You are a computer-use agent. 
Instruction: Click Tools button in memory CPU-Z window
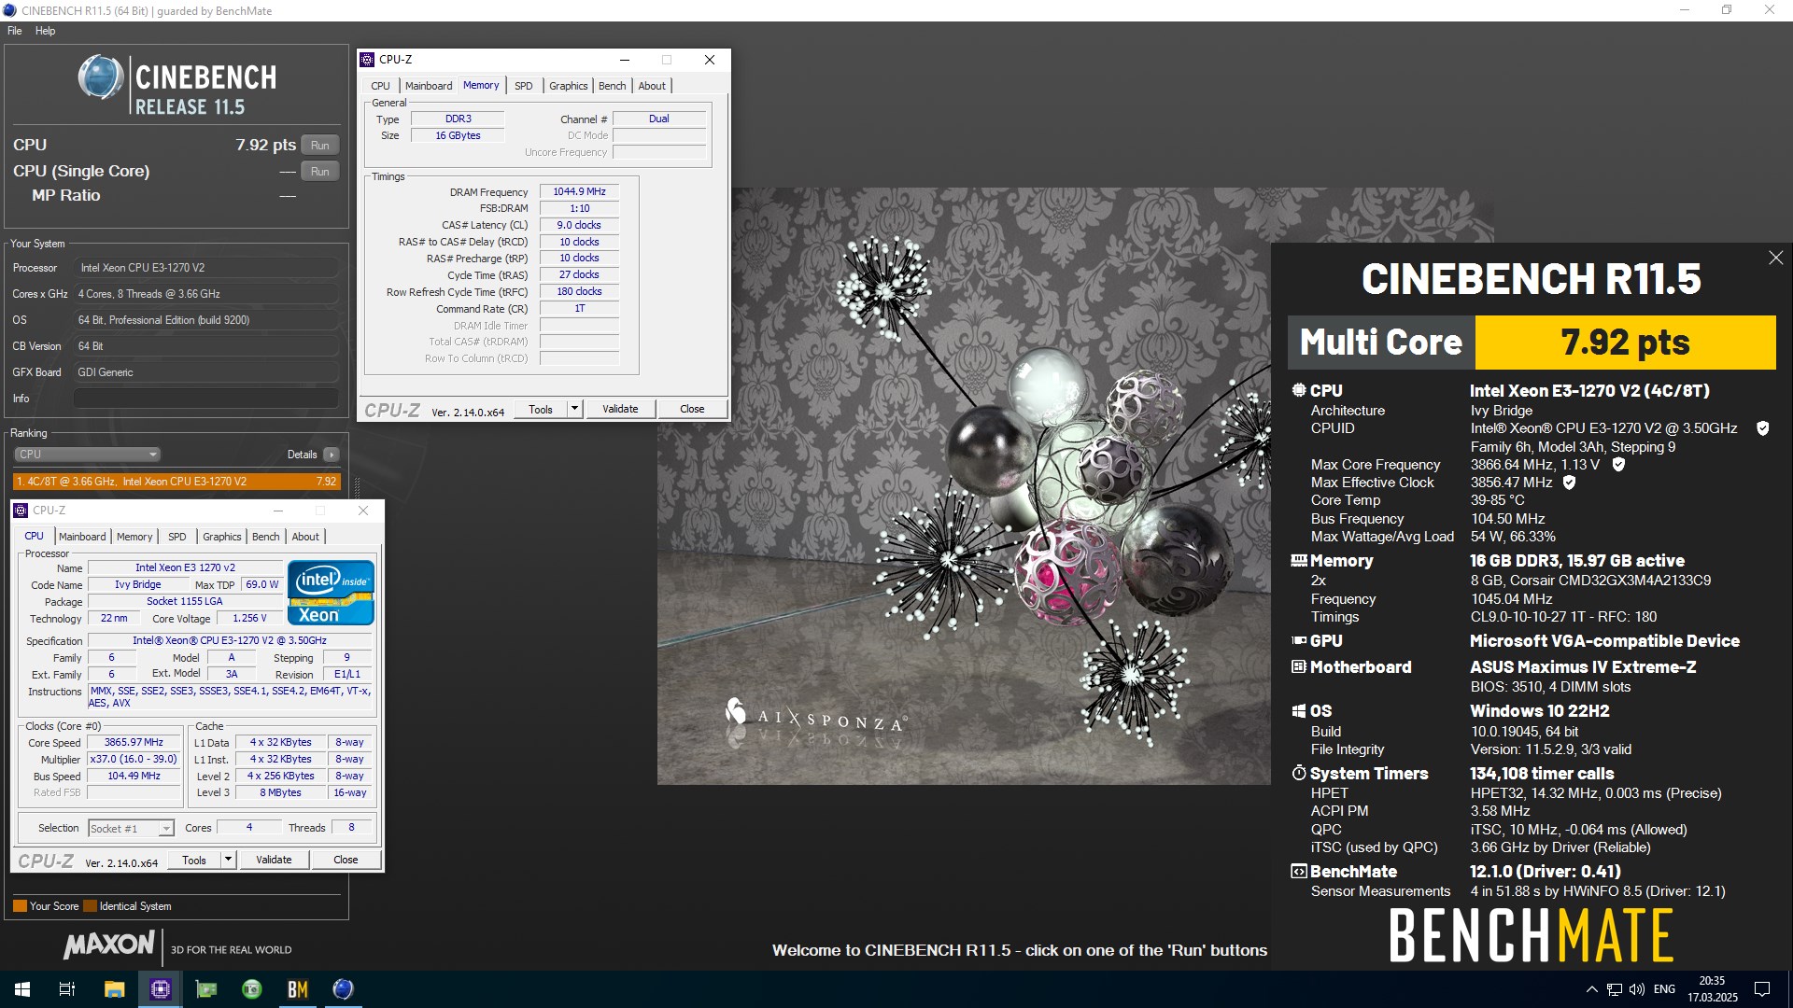[x=540, y=409]
